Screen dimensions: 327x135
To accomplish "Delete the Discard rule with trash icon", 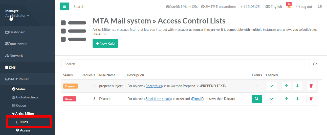I will 311,99.
